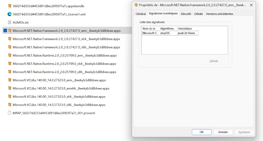Select MPAP_560274d...001.provxml file name
Viewport: 263px width, 141px height.
[54, 113]
